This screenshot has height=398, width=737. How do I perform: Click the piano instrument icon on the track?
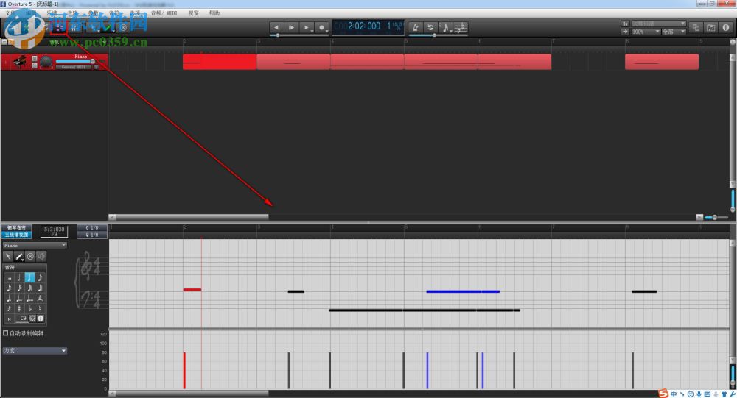(20, 62)
